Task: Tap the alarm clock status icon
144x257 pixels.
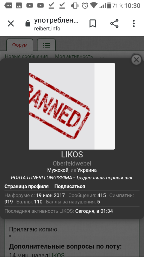Action: coord(85,5)
